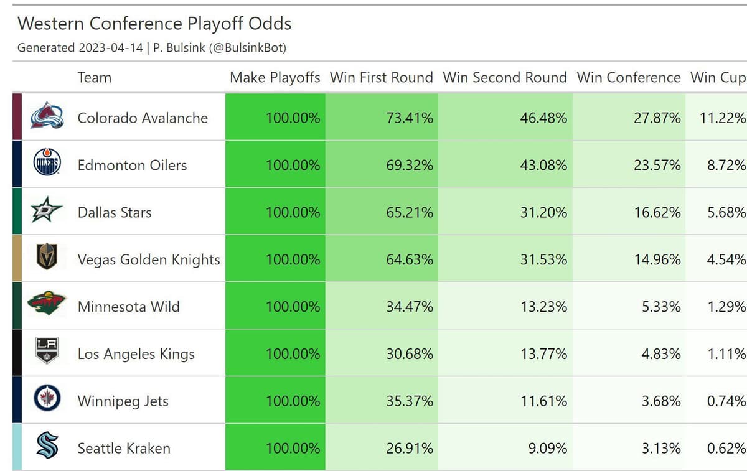Click the light teal Kraken color bar

coord(17,447)
